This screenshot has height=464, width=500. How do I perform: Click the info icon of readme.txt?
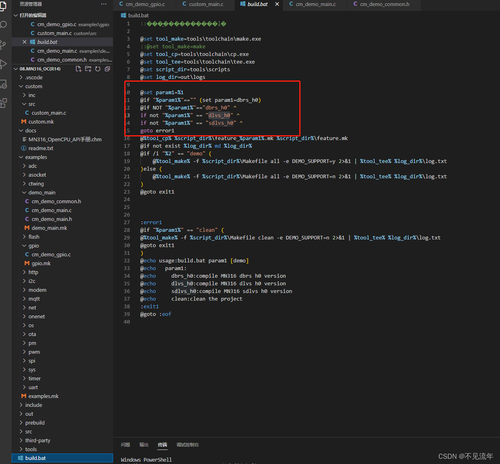click(x=24, y=148)
